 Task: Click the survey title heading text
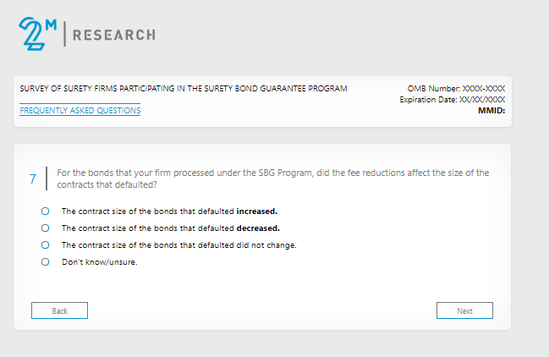tap(183, 88)
